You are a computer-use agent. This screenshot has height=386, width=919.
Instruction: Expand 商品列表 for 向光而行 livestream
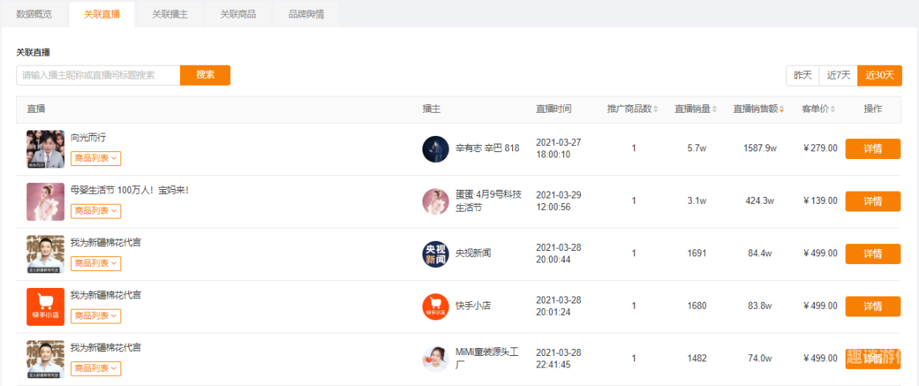coord(96,158)
